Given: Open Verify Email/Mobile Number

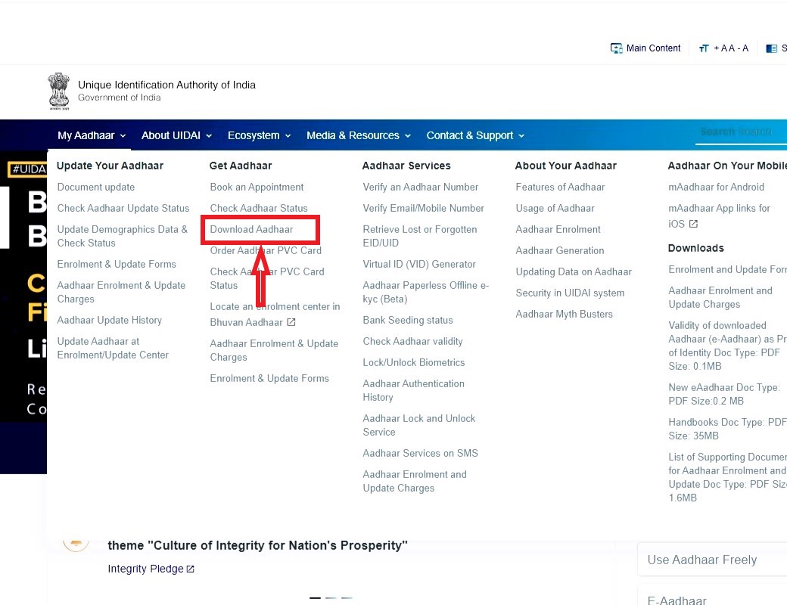Looking at the screenshot, I should point(424,208).
